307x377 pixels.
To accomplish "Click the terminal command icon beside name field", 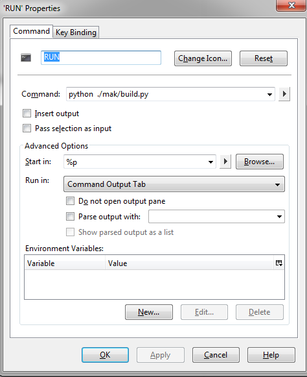I will pos(26,58).
